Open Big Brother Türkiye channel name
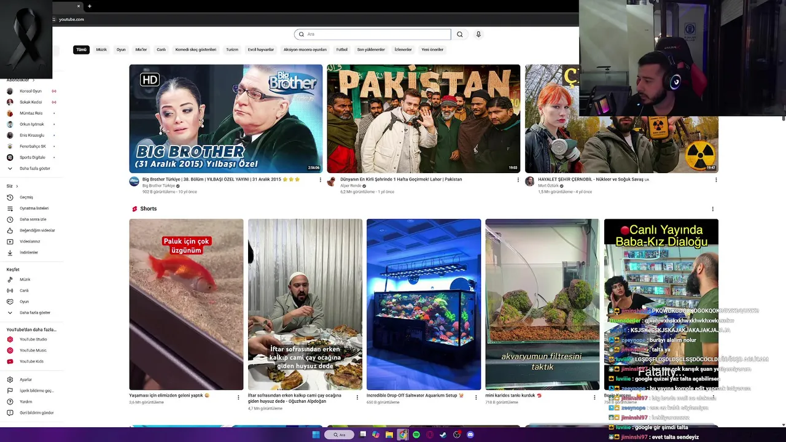This screenshot has height=442, width=786. tap(158, 185)
